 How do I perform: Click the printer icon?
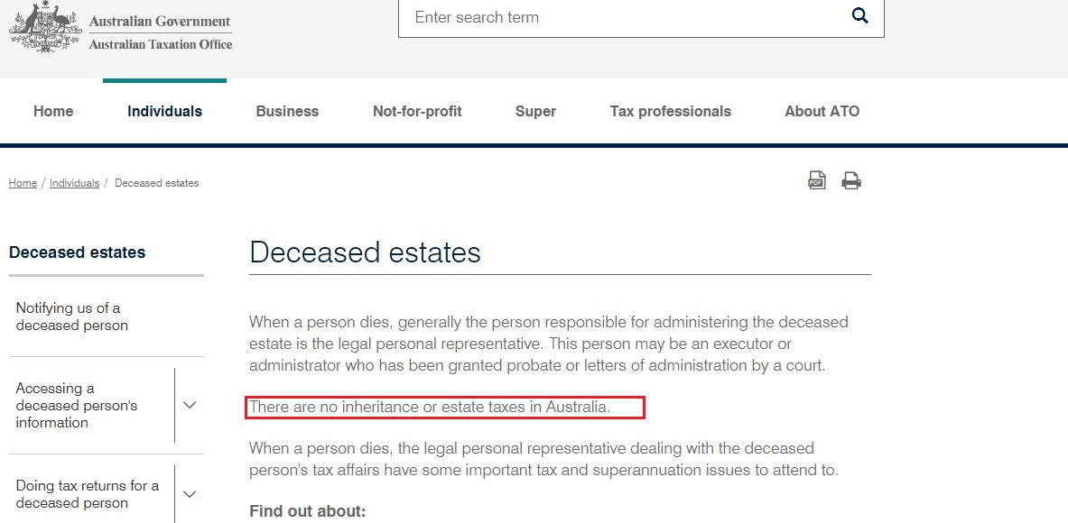(850, 181)
